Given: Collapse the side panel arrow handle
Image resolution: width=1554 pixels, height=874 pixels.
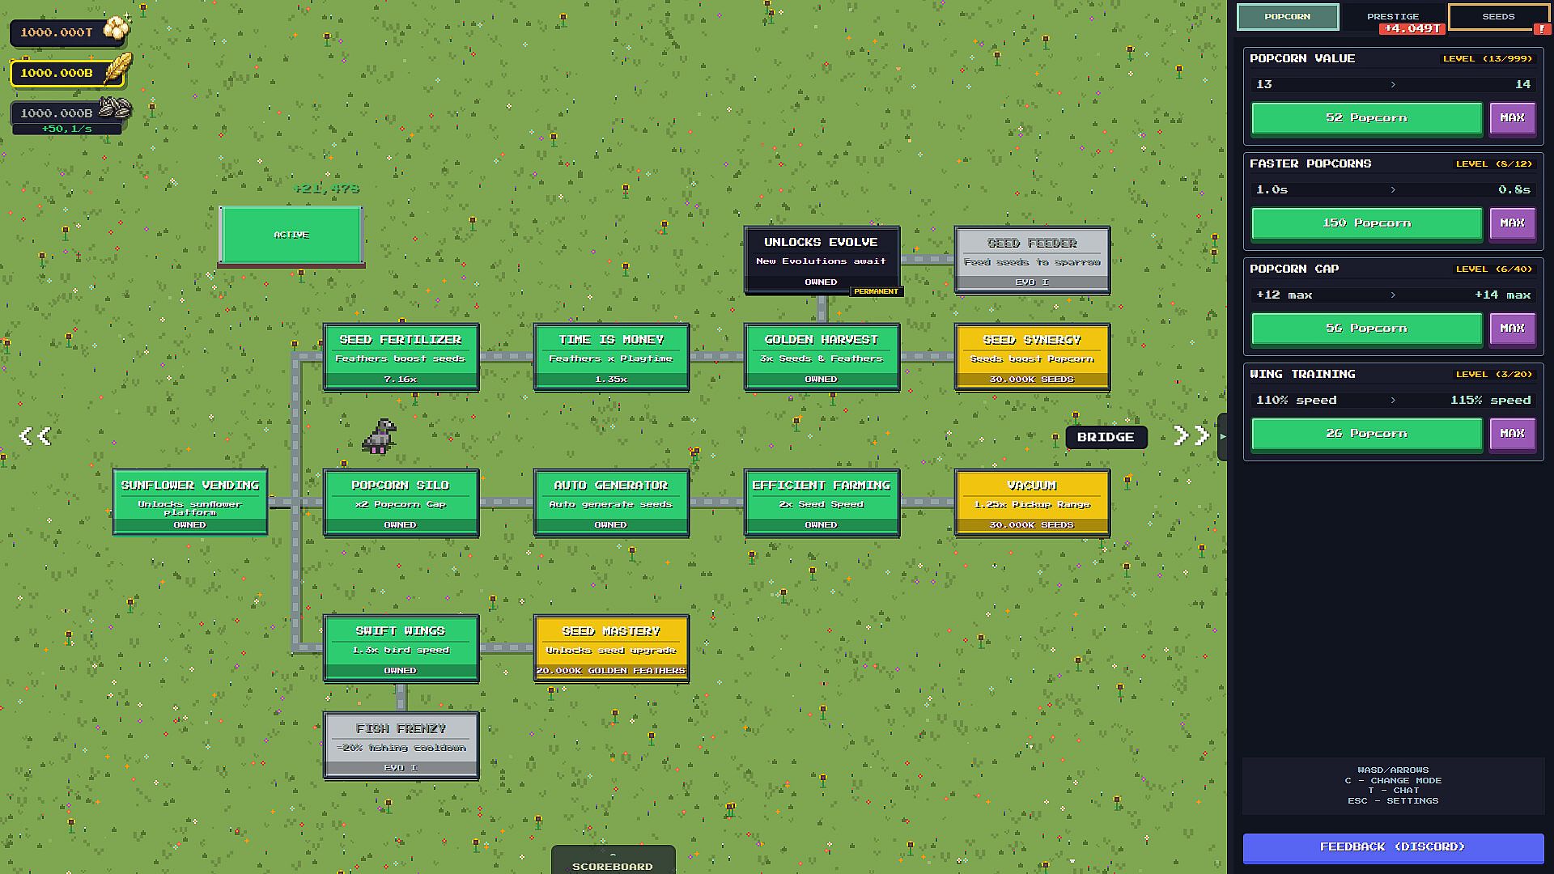Looking at the screenshot, I should click(1222, 436).
